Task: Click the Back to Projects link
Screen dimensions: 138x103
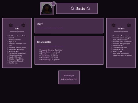Action: [69, 76]
